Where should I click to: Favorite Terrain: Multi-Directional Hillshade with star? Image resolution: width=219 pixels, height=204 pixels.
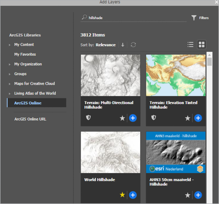(122, 118)
